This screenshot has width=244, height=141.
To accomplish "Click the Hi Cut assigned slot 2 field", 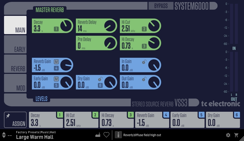I will point(81,120).
